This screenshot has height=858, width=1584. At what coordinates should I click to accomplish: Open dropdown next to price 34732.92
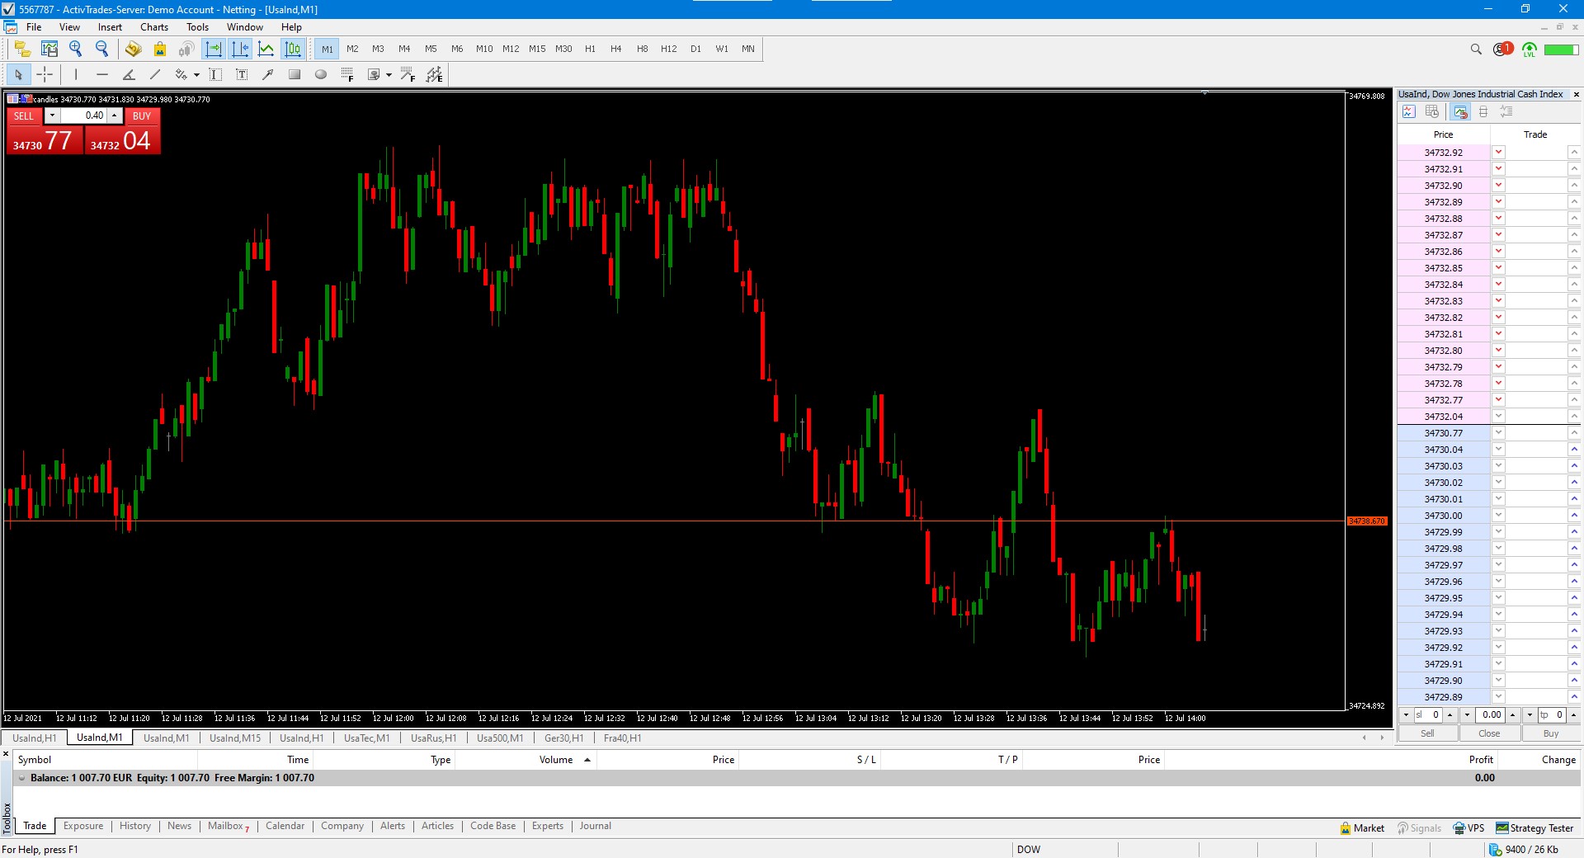pos(1498,153)
